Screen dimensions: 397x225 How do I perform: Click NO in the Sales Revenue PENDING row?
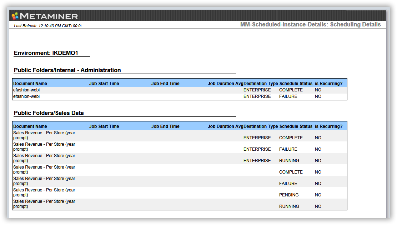pos(318,195)
